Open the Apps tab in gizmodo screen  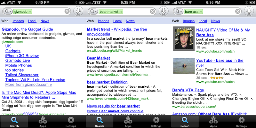(x=43, y=122)
